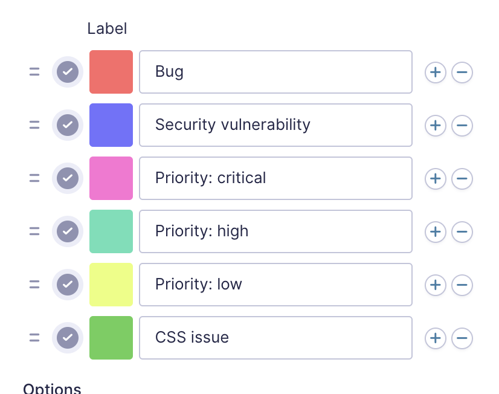Add a row after Priority: high

coord(435,232)
